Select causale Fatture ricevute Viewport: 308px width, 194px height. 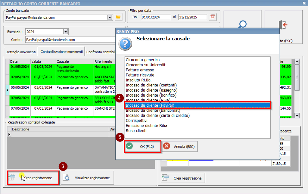click(x=198, y=75)
